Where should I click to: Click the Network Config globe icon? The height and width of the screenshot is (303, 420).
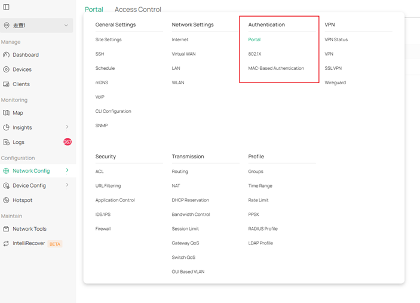6,171
